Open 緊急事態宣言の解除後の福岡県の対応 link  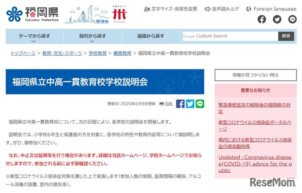coord(255,108)
